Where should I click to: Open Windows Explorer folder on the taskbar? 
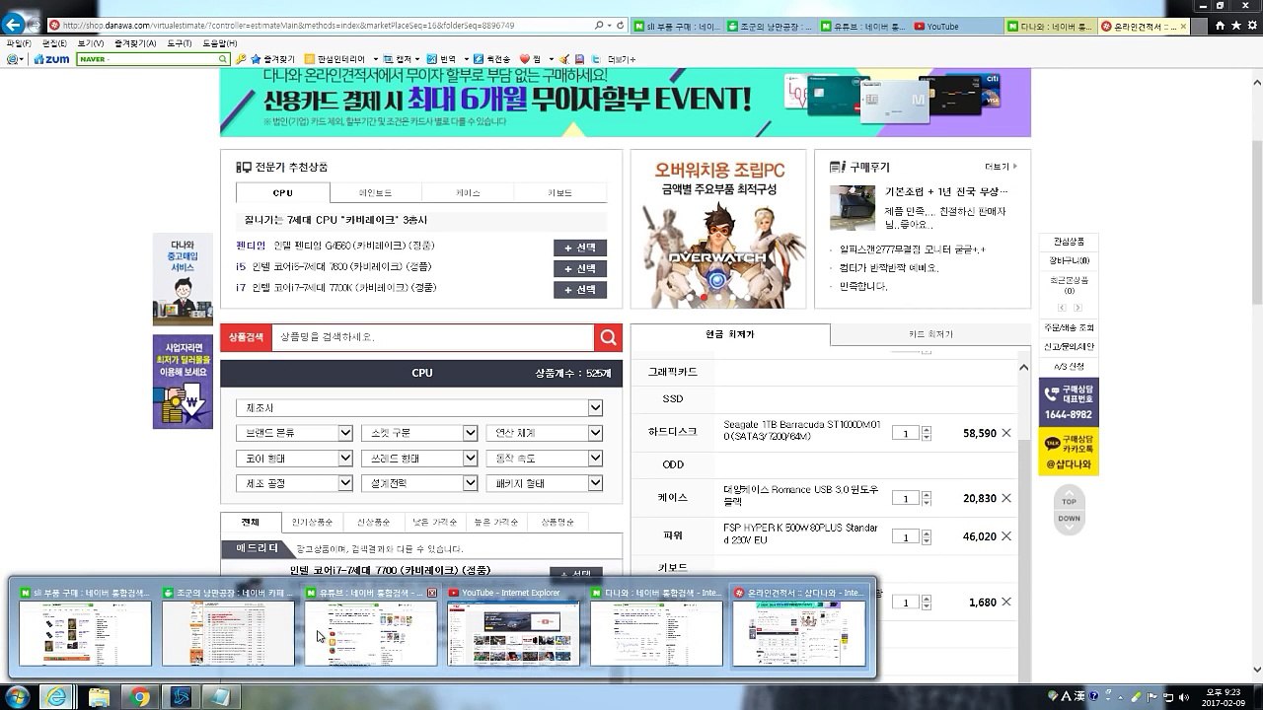click(x=100, y=697)
